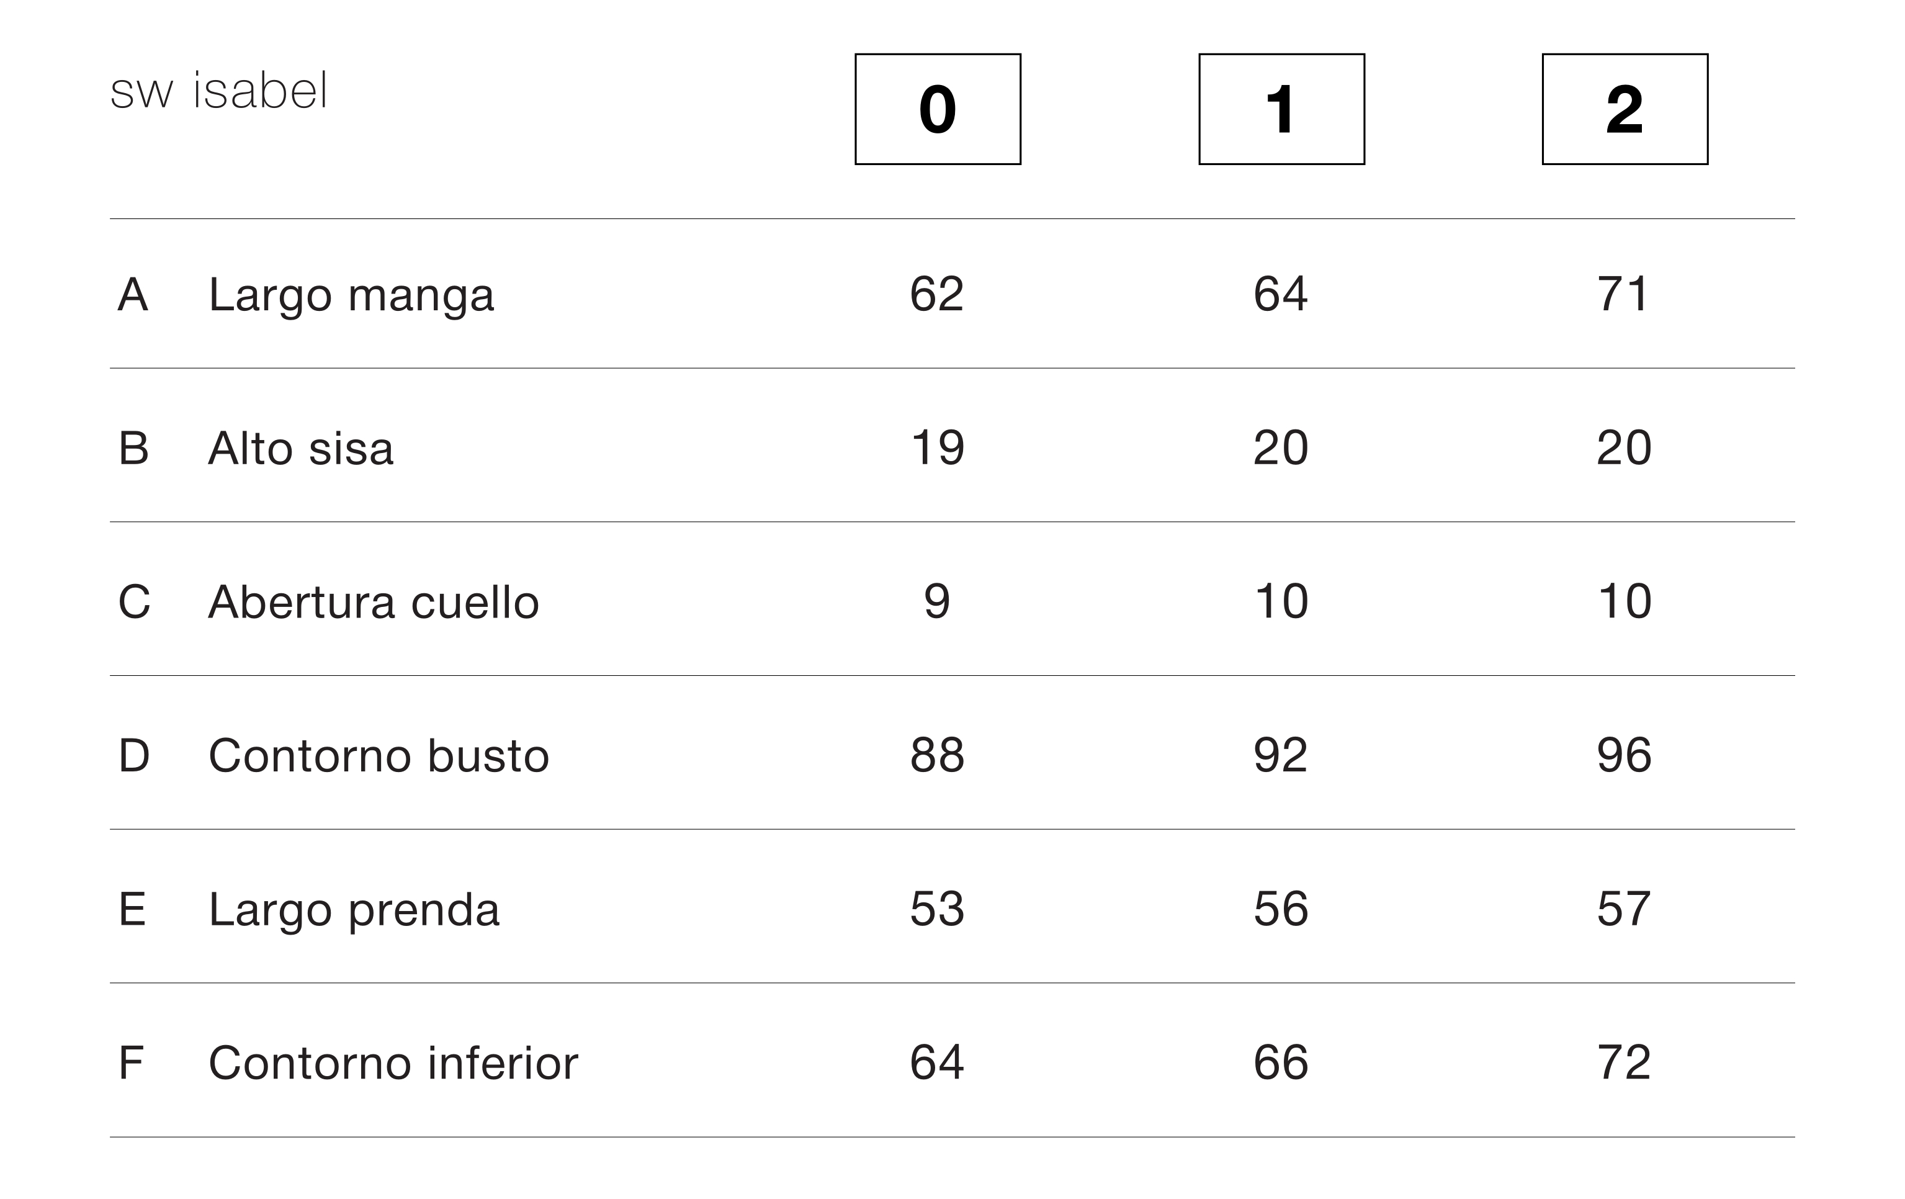Click the Abertura cuello row label
Image resolution: width=1905 pixels, height=1199 pixels.
(x=374, y=602)
